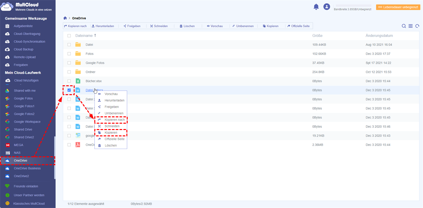Select Google Workspace account

click(27, 122)
